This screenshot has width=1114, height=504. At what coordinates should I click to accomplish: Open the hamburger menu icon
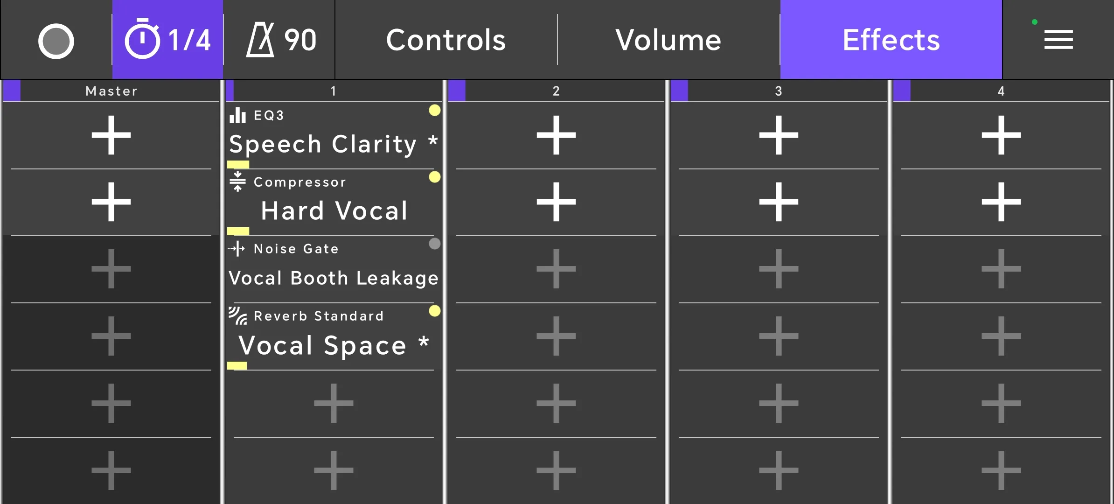[x=1058, y=40]
